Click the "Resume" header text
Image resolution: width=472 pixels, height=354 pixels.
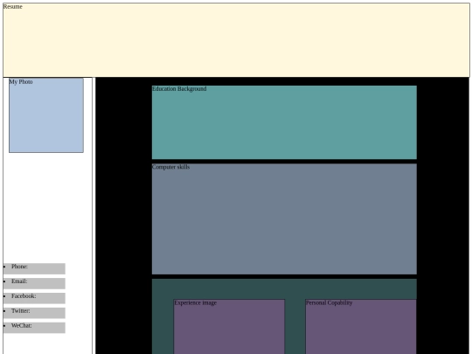coord(12,7)
